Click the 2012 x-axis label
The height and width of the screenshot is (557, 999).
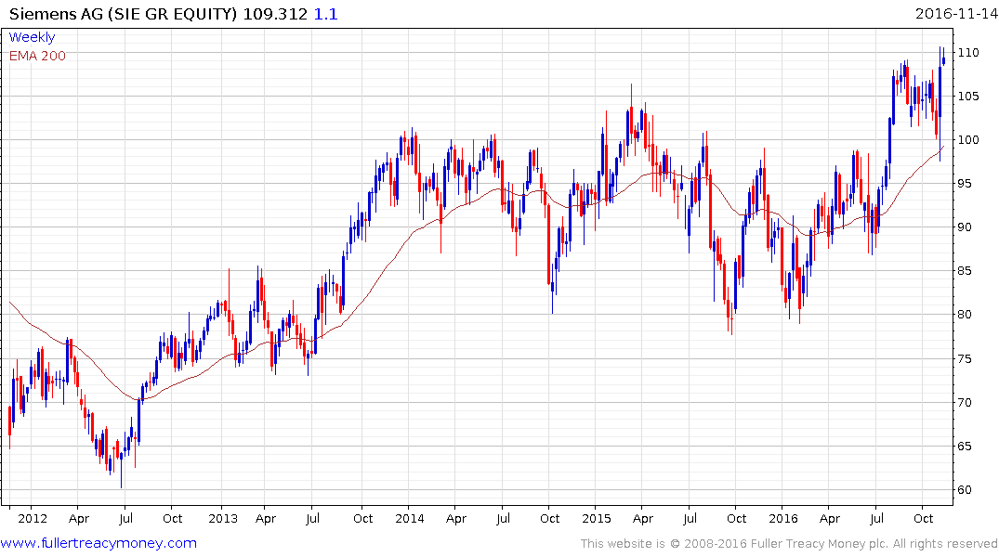(33, 518)
